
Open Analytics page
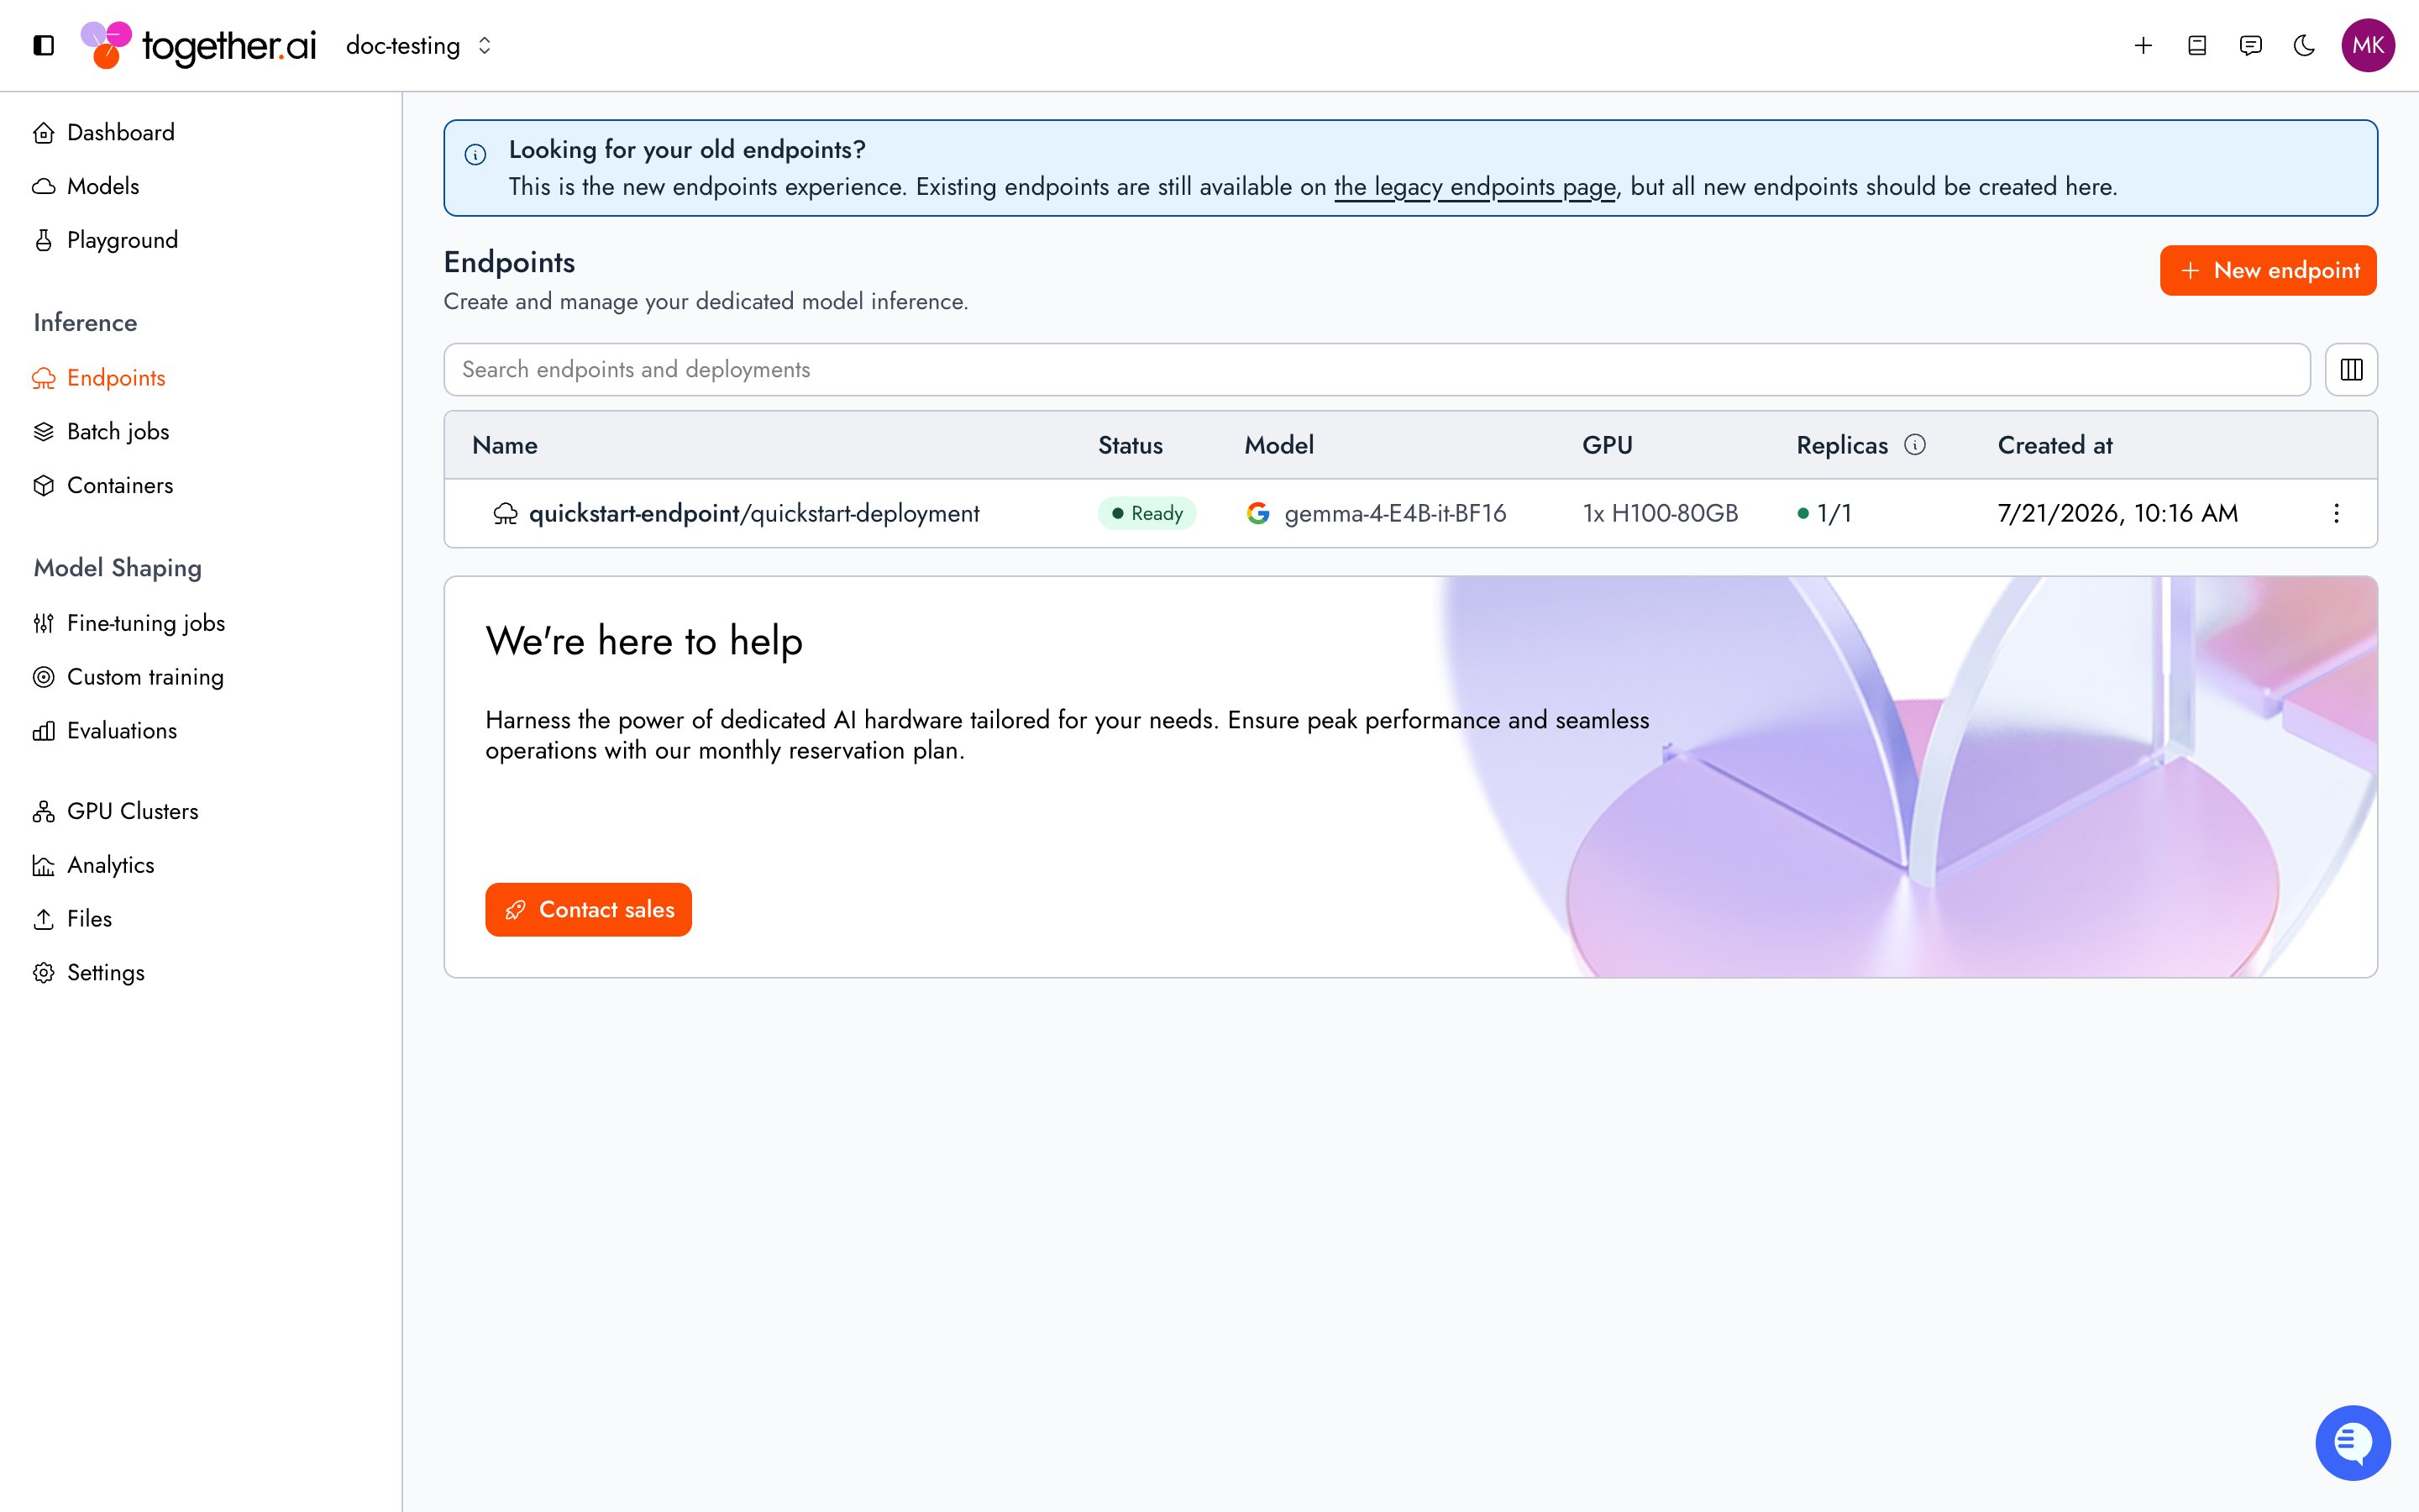point(94,866)
